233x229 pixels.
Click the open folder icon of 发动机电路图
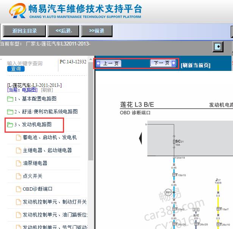[x=10, y=125]
